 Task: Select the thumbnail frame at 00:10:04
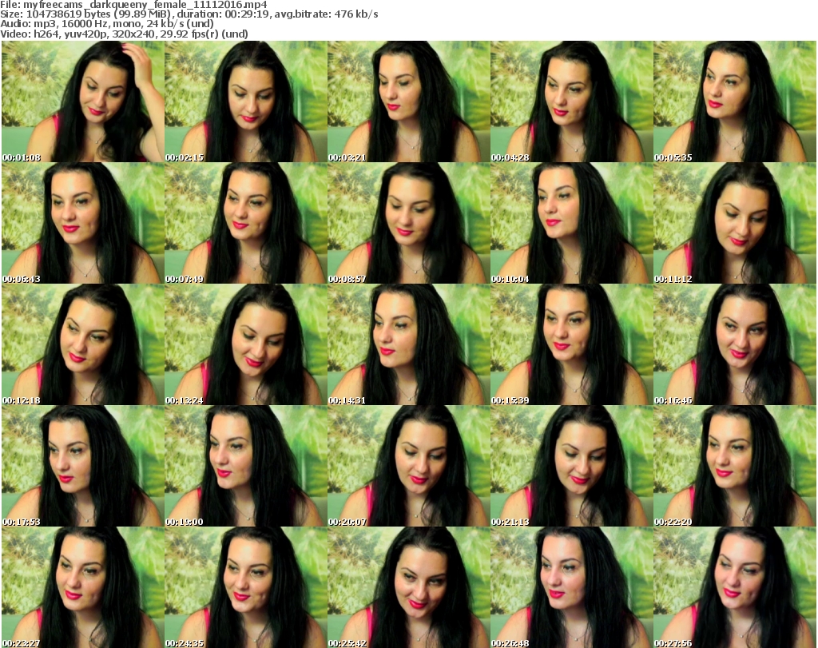click(572, 223)
